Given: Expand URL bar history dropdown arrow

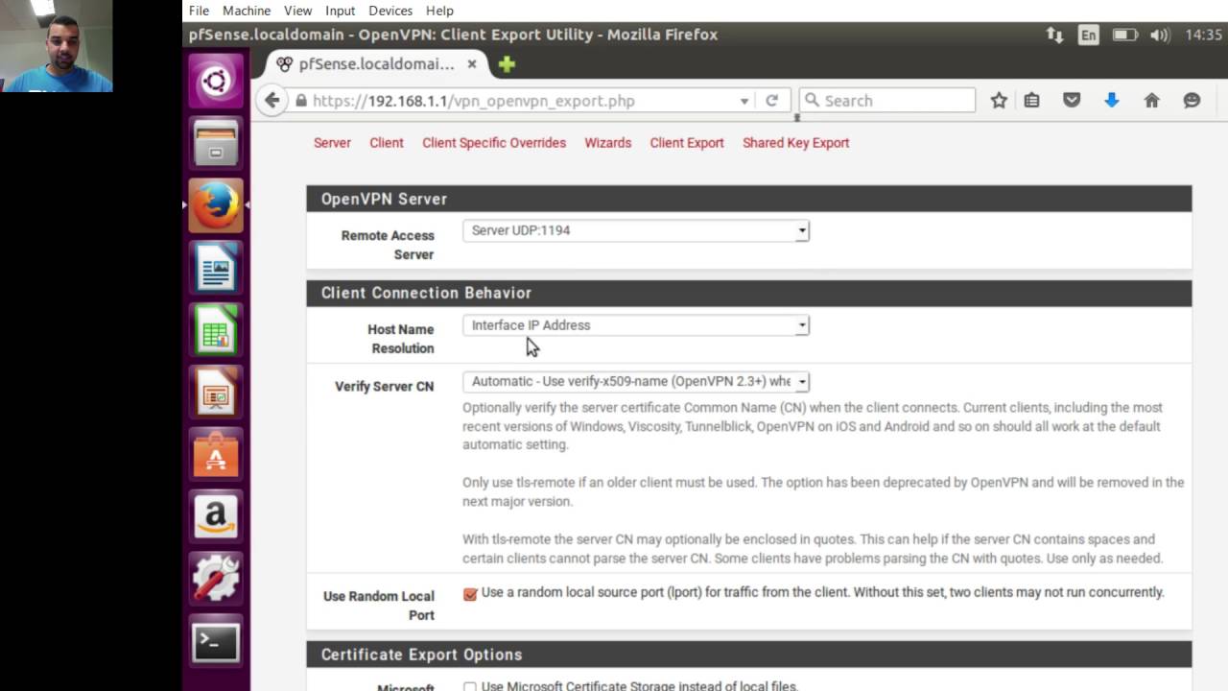Looking at the screenshot, I should point(744,101).
